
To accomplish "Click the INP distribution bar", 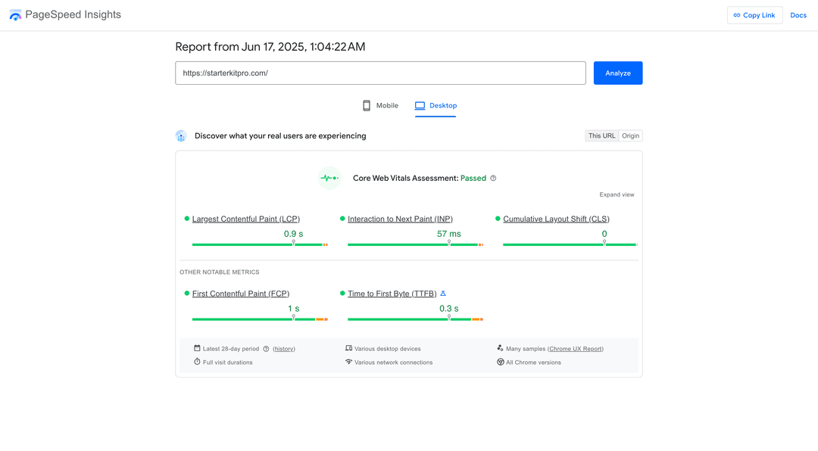I will 415,244.
